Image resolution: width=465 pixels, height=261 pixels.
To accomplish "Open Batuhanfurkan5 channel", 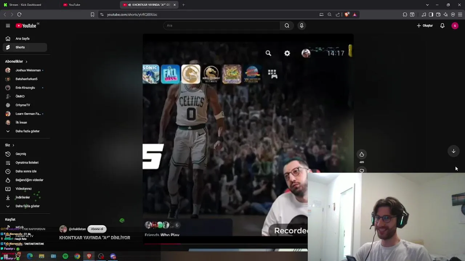I will tap(25, 79).
